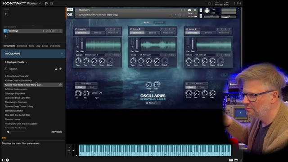Open the 6 Dystopic Fields category dropdown

(x=16, y=62)
